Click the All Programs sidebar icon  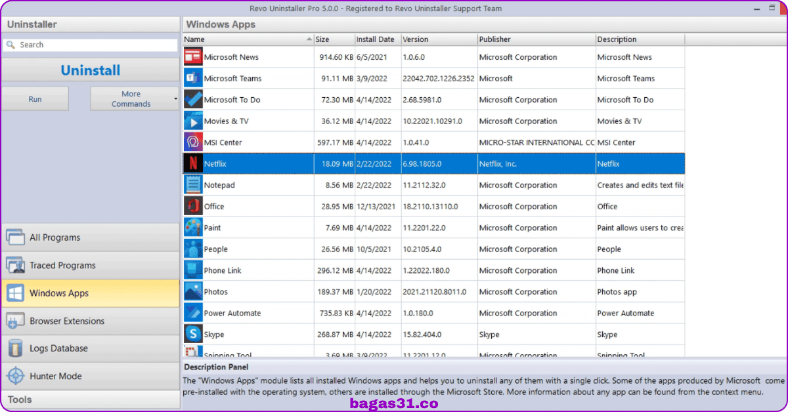click(15, 237)
